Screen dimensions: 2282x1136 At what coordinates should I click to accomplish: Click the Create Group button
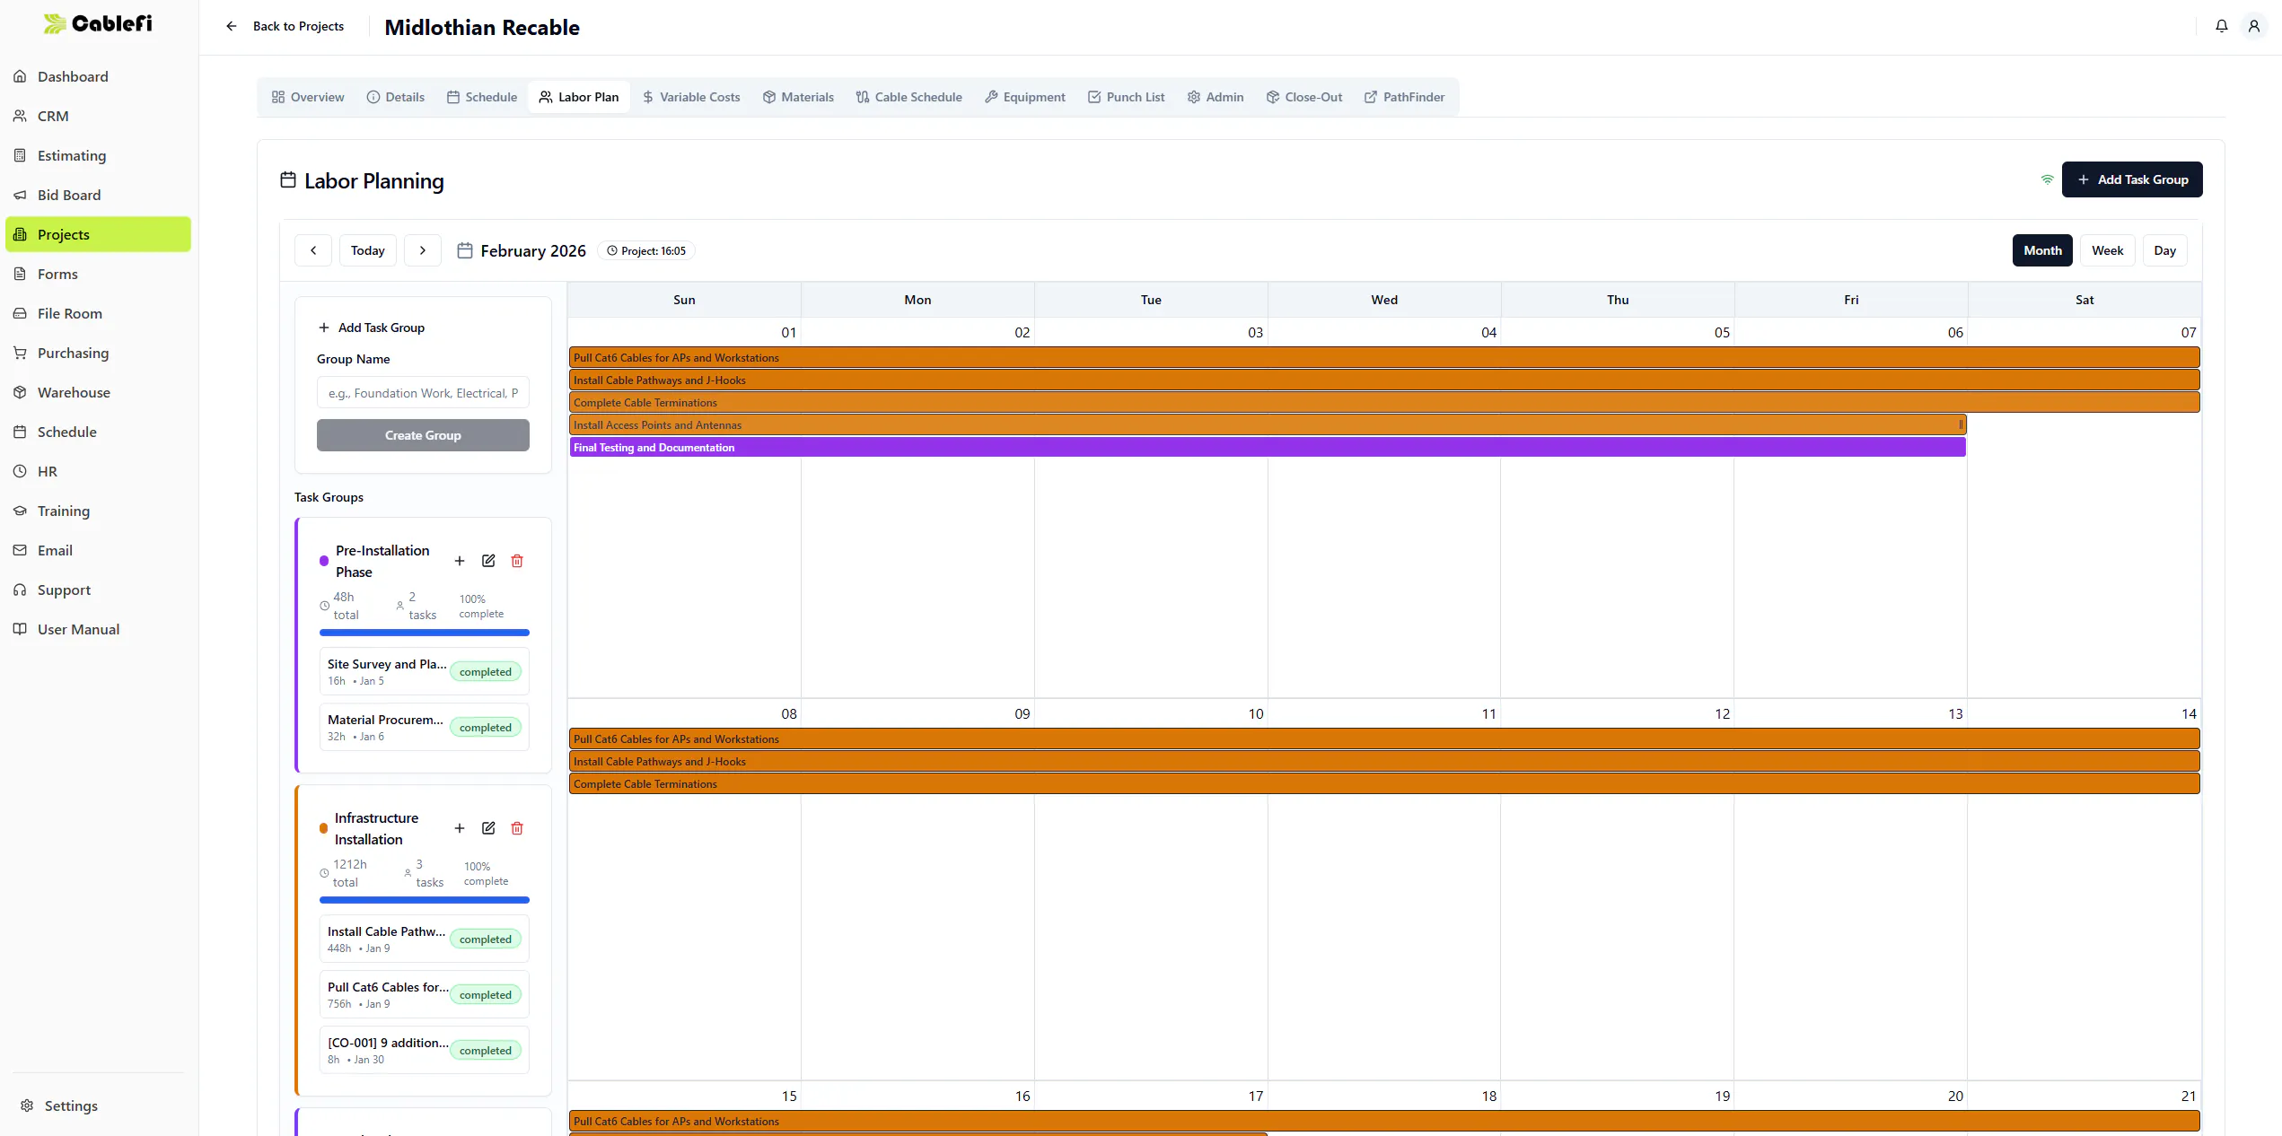coord(423,435)
